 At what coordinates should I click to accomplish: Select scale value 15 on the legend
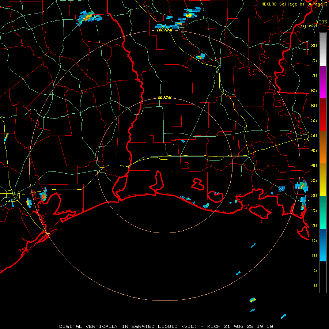(314, 241)
